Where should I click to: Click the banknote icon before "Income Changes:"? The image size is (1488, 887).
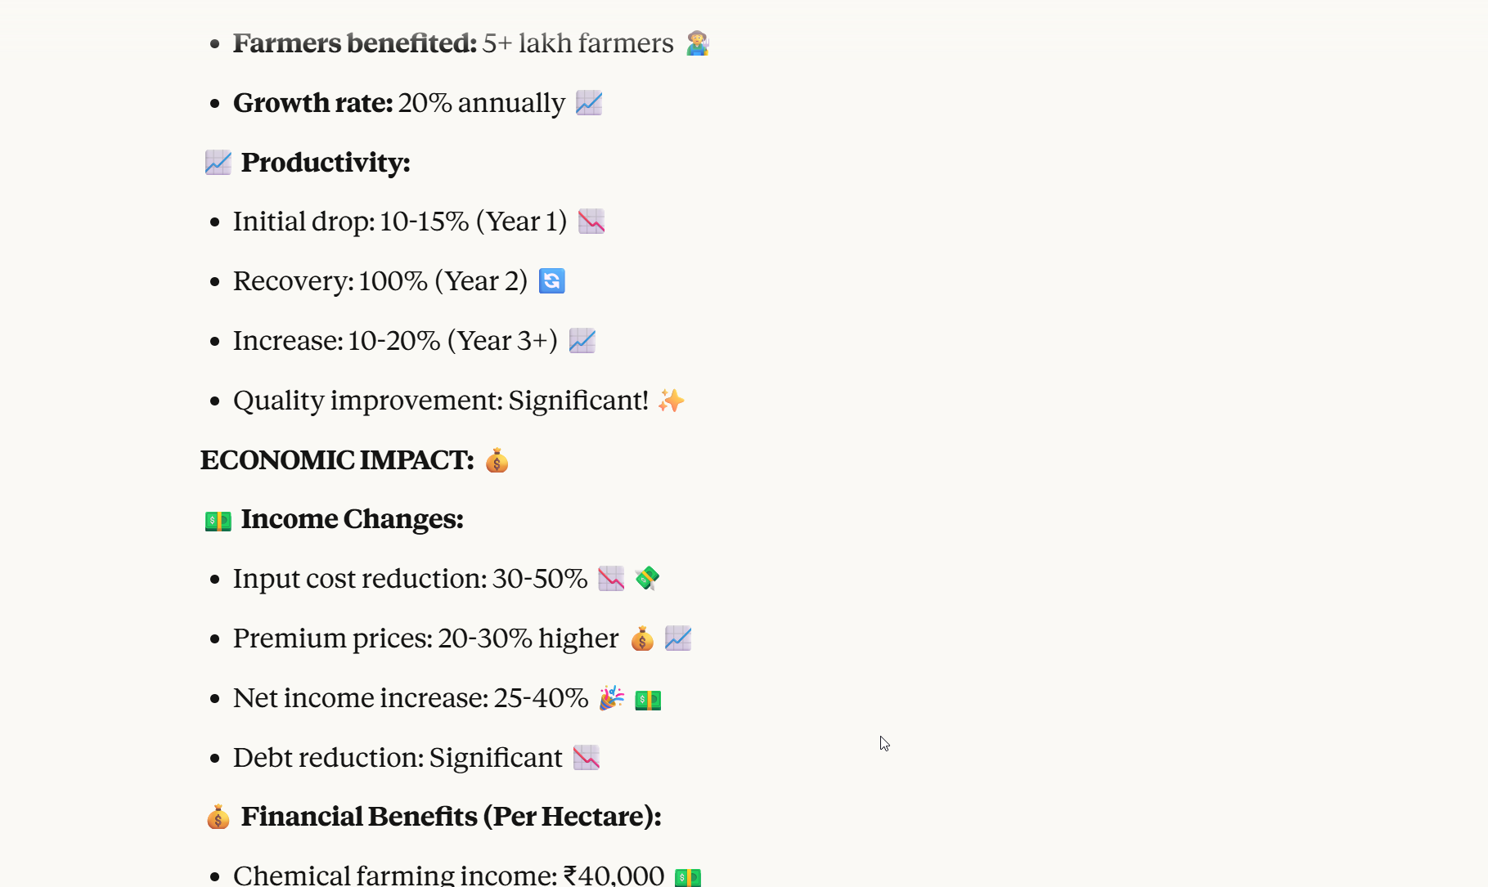tap(218, 520)
